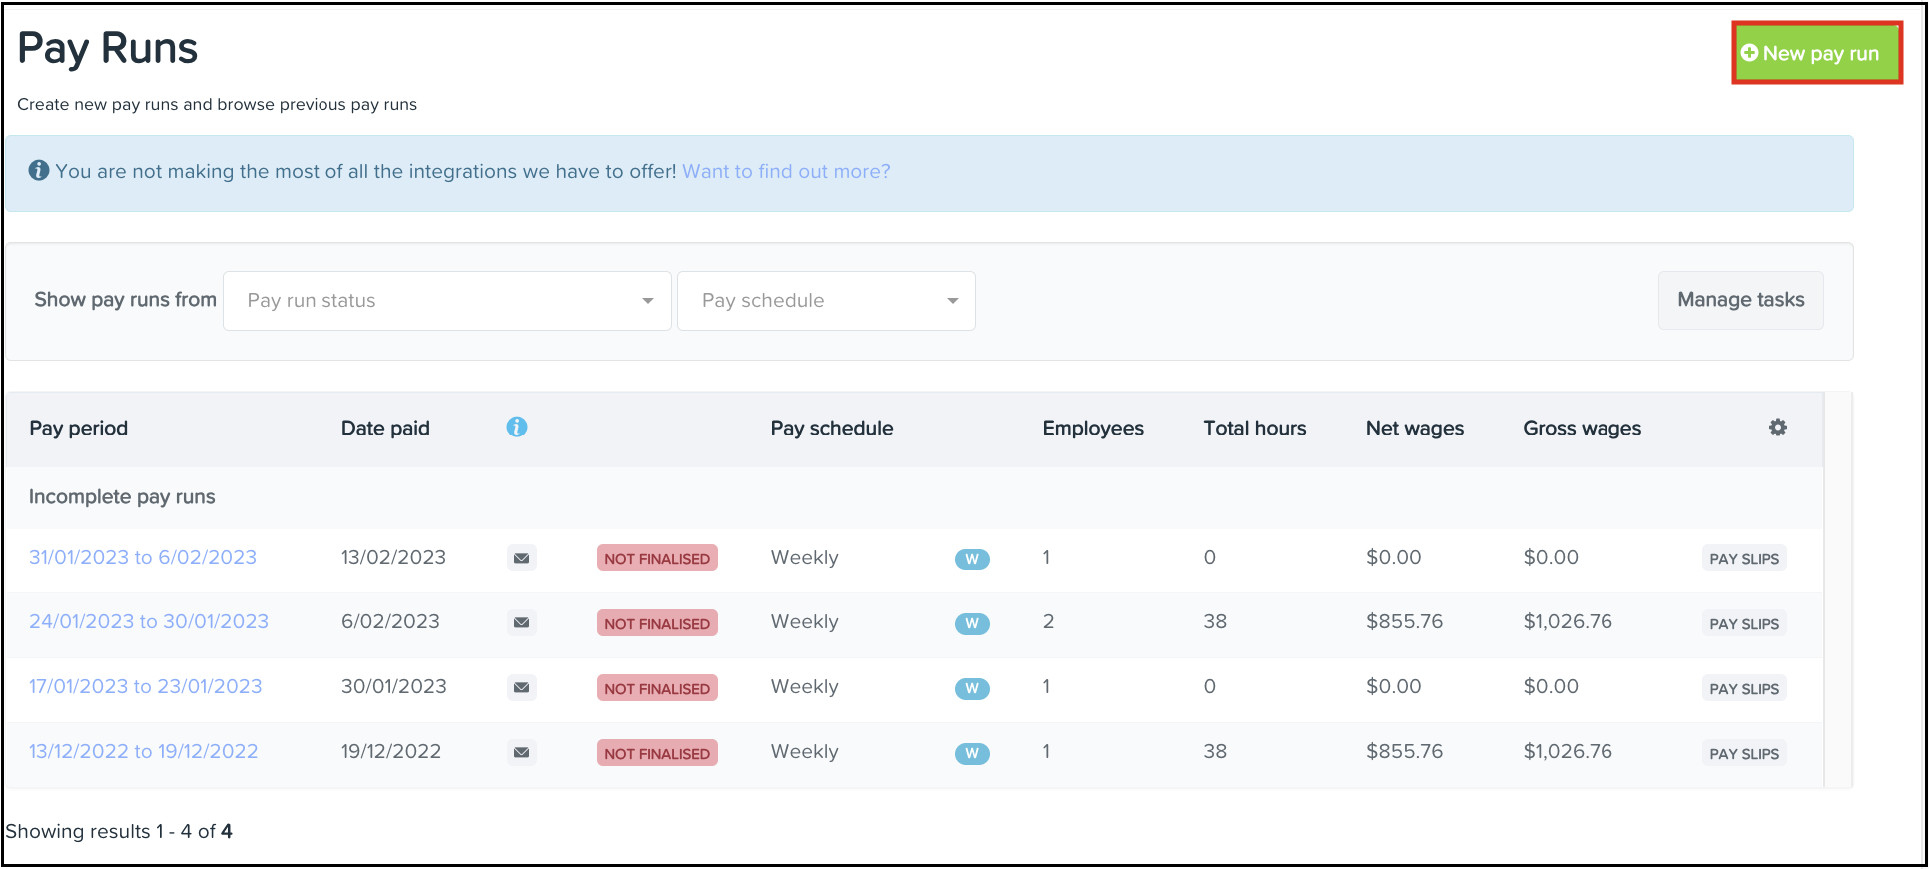Click envelope icon for 13/02/2023 pay run
1929x869 pixels.
(x=521, y=558)
